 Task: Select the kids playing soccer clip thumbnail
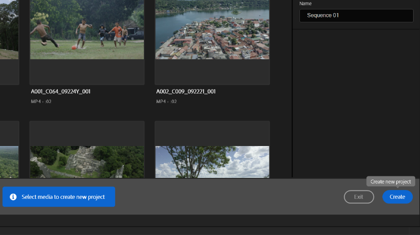(87, 29)
